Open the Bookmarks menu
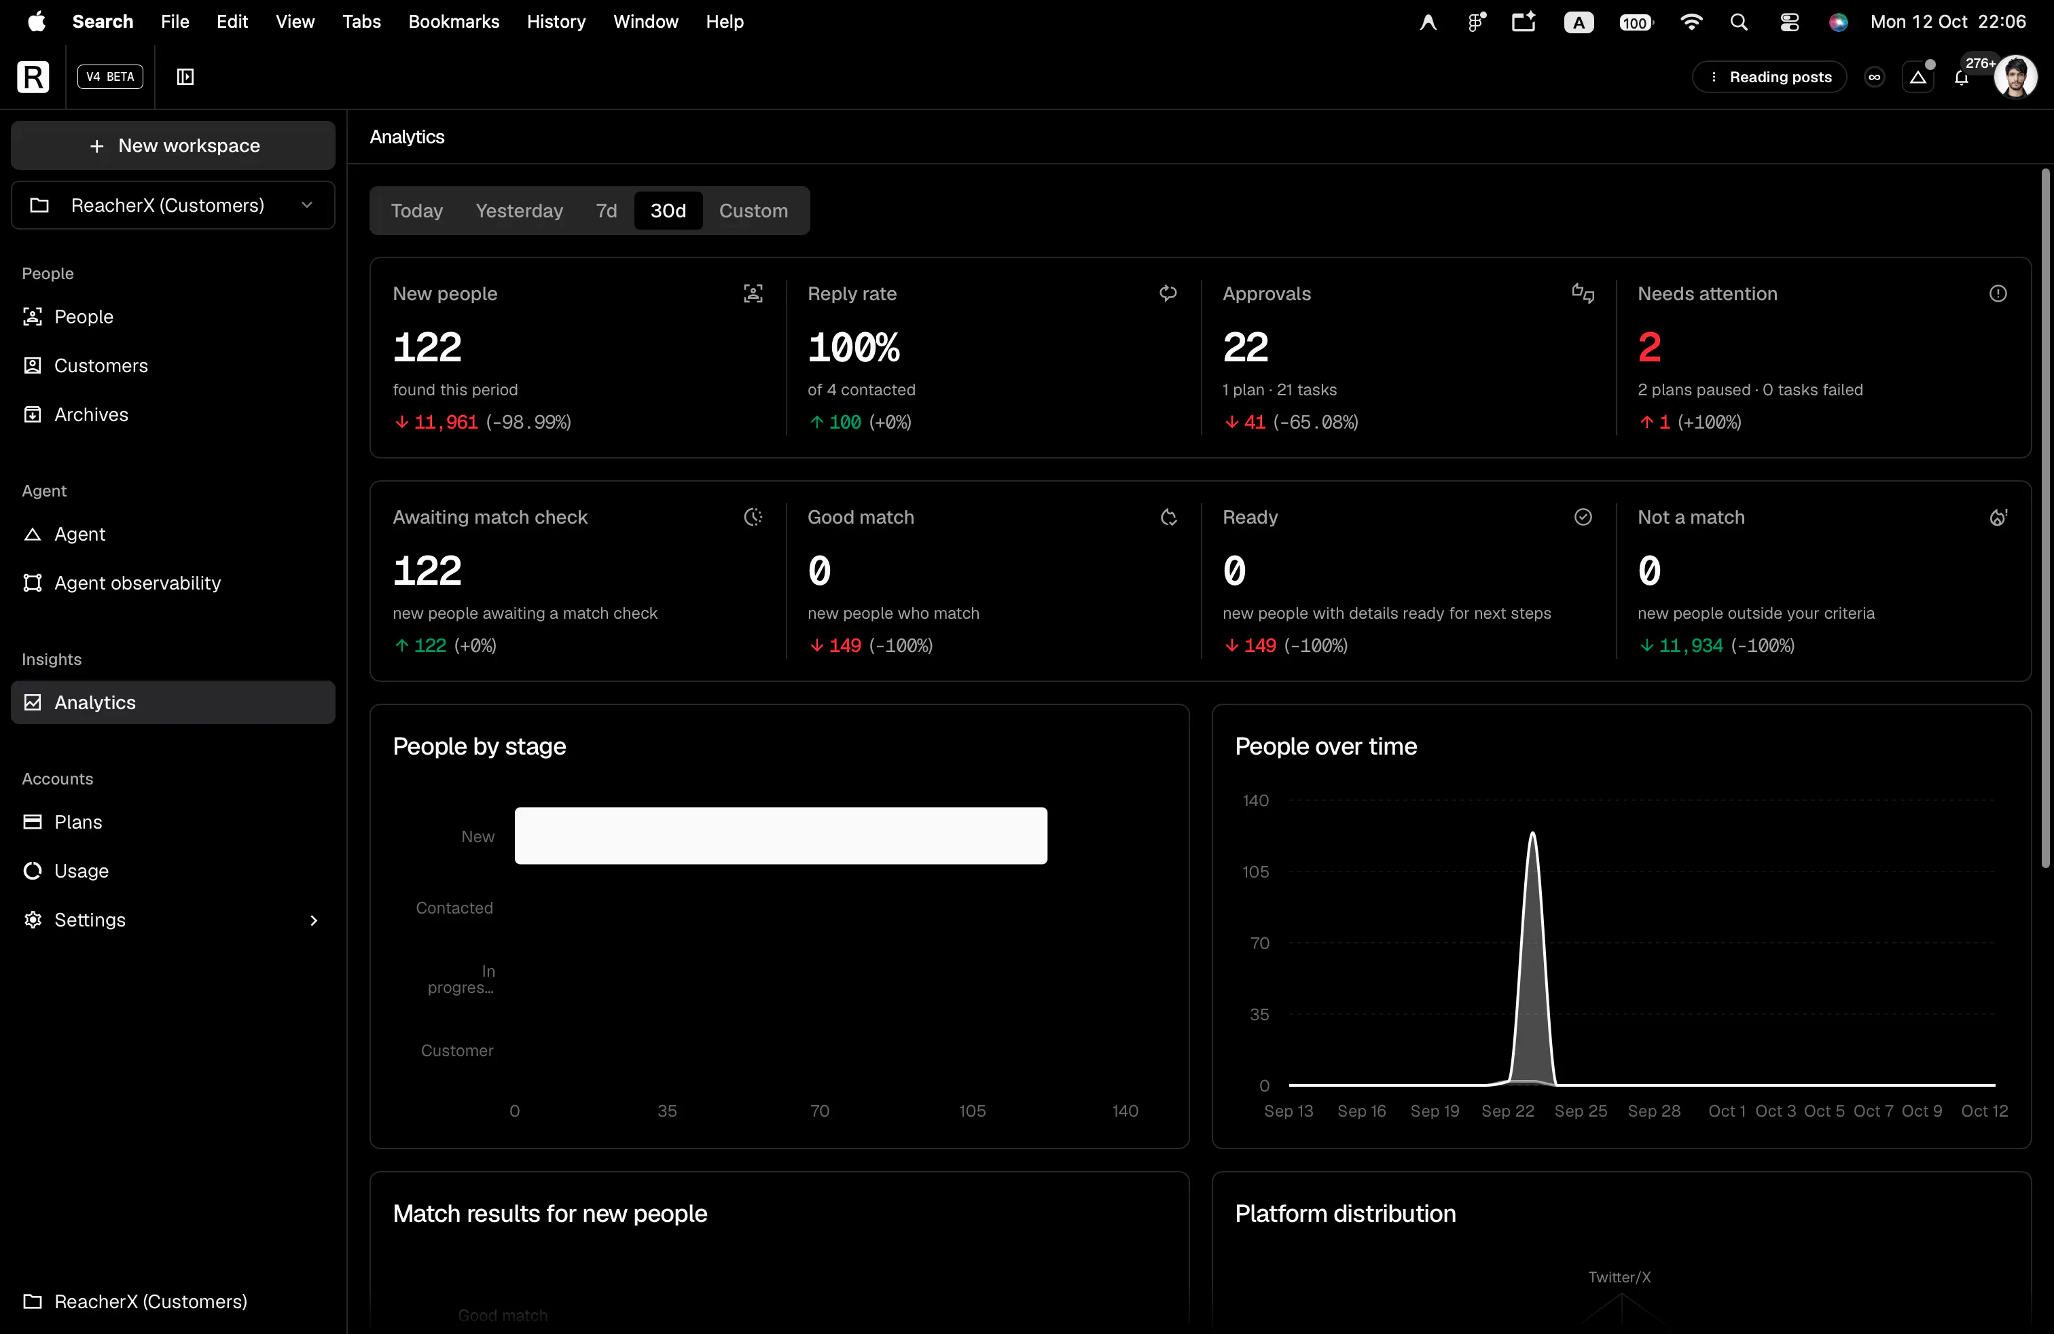 454,22
